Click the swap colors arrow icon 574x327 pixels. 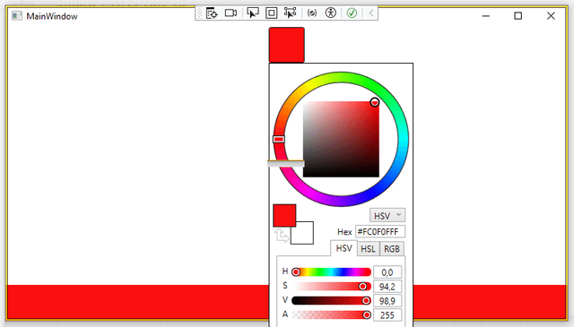click(x=281, y=236)
